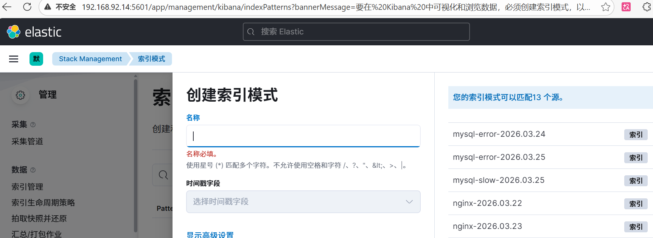
Task: Click the 管理 sidebar heading
Action: pyautogui.click(x=48, y=95)
